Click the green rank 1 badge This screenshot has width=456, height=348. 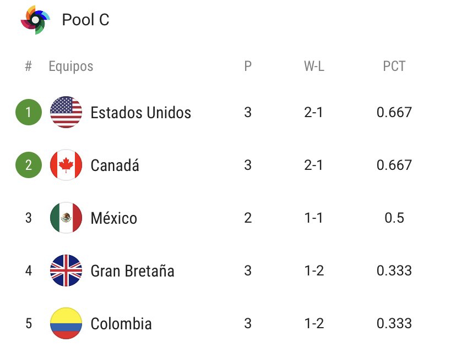(x=29, y=112)
